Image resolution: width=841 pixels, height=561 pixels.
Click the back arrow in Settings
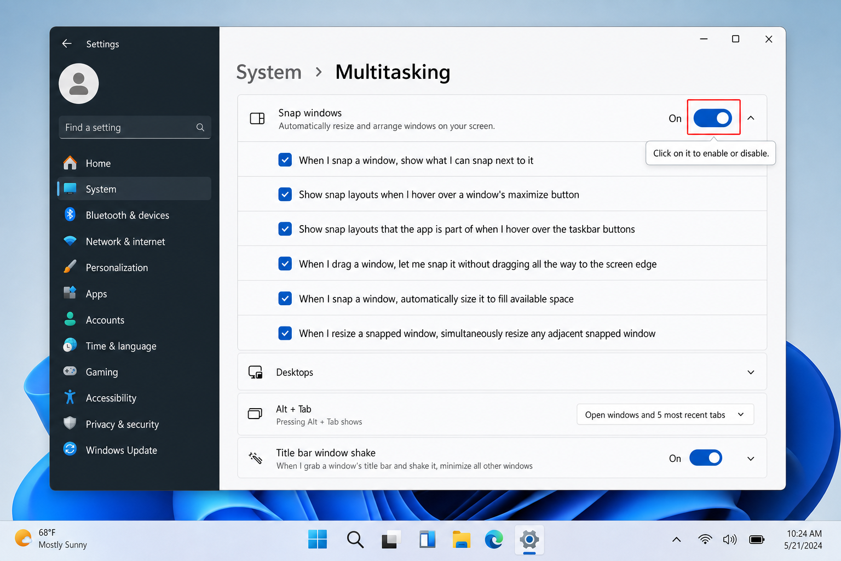pos(67,44)
